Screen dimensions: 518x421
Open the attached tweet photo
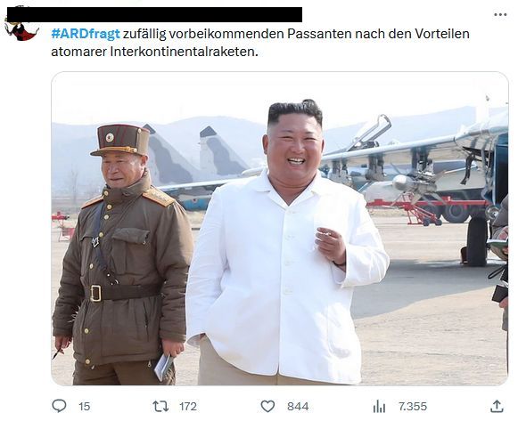[279, 229]
